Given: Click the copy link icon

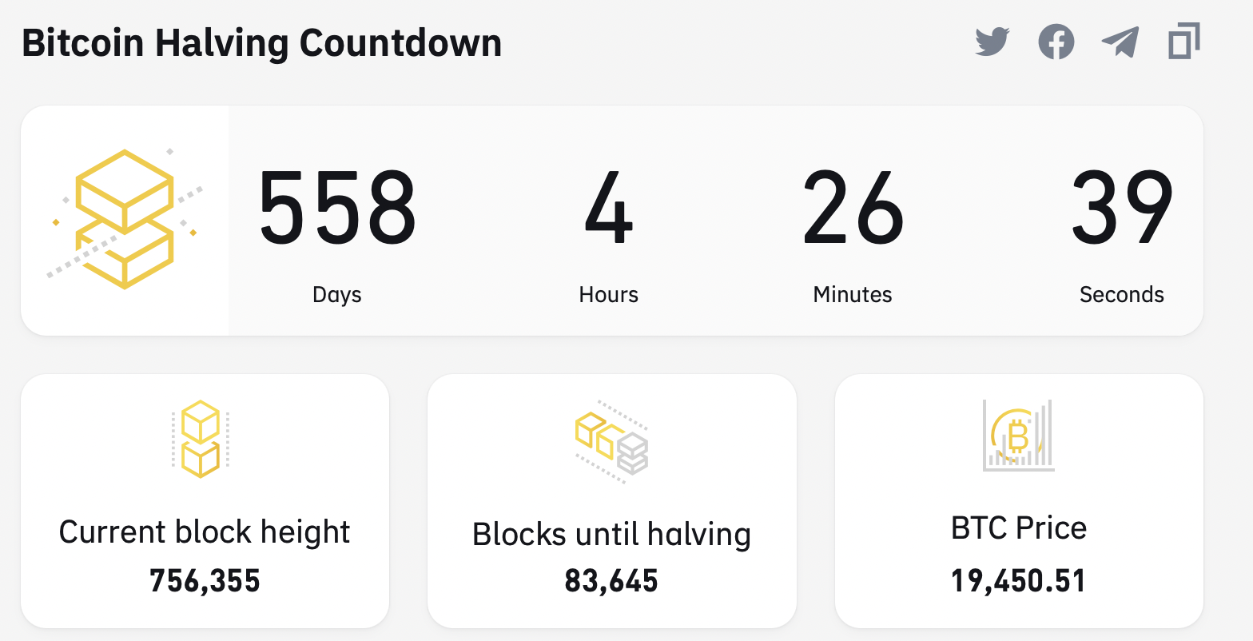Looking at the screenshot, I should click(1183, 42).
